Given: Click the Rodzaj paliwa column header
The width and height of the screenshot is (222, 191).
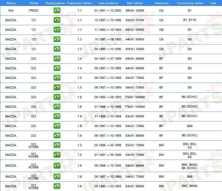Looking at the screenshot, I should click(x=55, y=3).
